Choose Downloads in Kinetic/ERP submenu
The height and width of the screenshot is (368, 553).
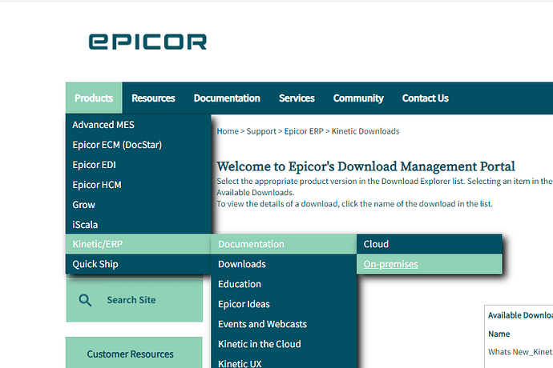pyautogui.click(x=284, y=264)
